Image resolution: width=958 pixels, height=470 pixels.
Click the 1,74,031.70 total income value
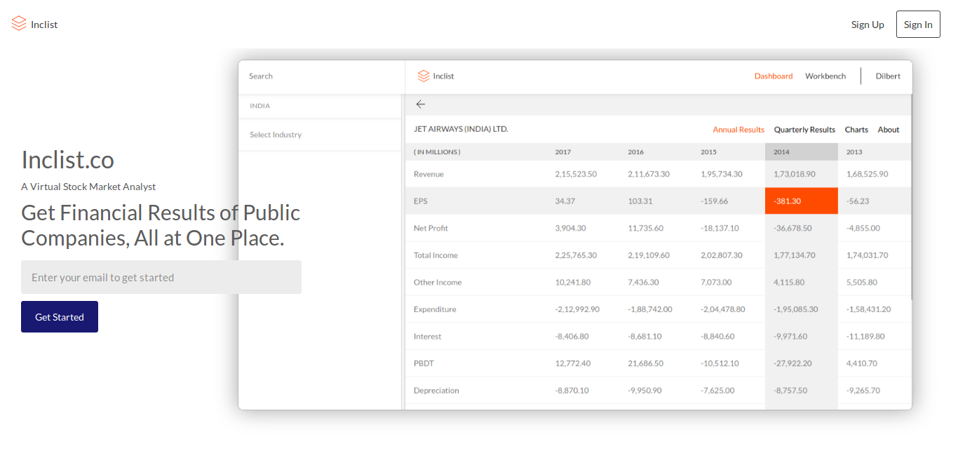868,255
